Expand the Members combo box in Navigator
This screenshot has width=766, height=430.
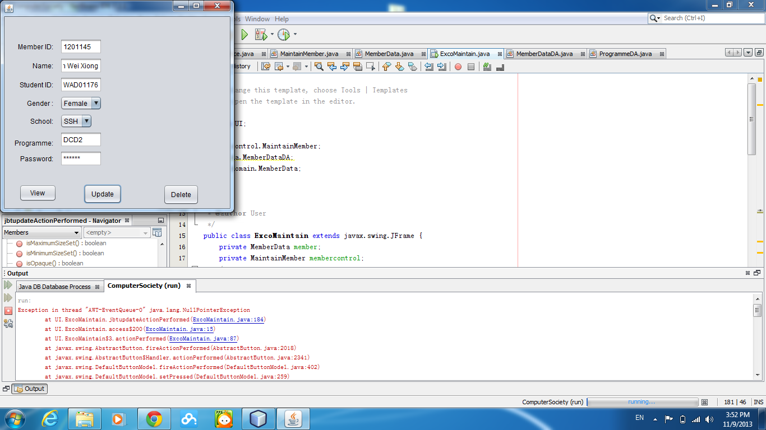pyautogui.click(x=76, y=233)
